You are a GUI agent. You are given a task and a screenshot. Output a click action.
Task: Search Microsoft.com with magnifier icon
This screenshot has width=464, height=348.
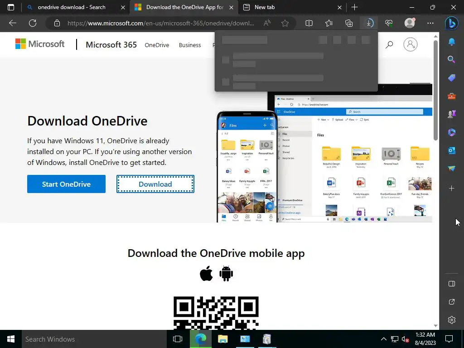[389, 45]
